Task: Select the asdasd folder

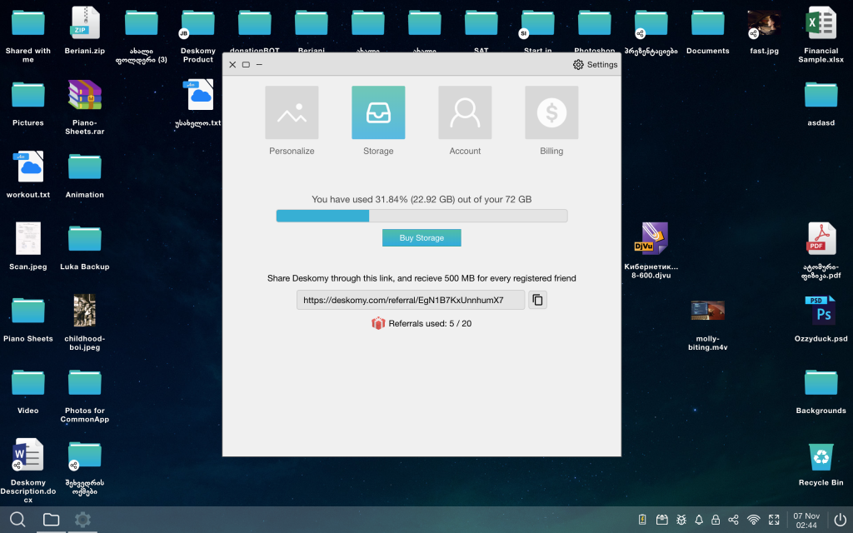Action: (821, 103)
